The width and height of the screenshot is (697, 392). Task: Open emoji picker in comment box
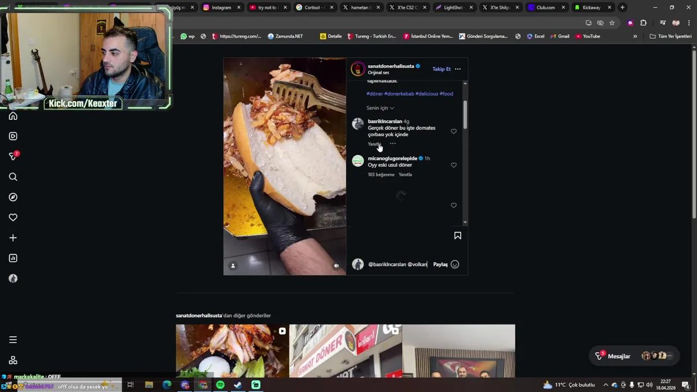pyautogui.click(x=455, y=265)
